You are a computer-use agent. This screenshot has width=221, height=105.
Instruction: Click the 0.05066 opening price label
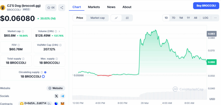pos(78,75)
